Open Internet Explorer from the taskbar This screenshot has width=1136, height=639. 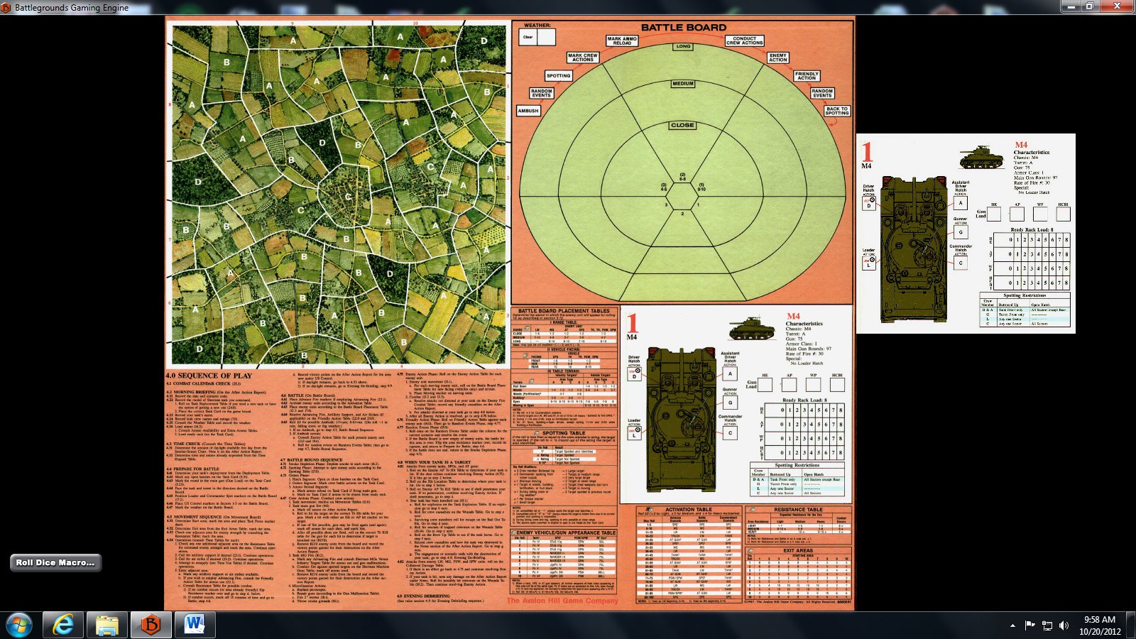click(x=63, y=625)
